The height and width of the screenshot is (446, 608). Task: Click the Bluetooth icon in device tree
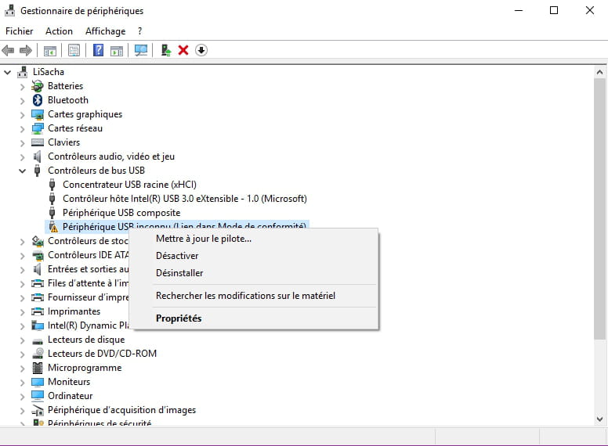[38, 100]
